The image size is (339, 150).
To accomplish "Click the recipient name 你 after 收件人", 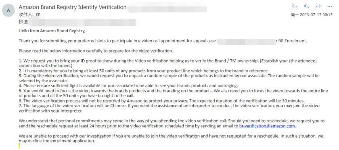I will (38, 15).
